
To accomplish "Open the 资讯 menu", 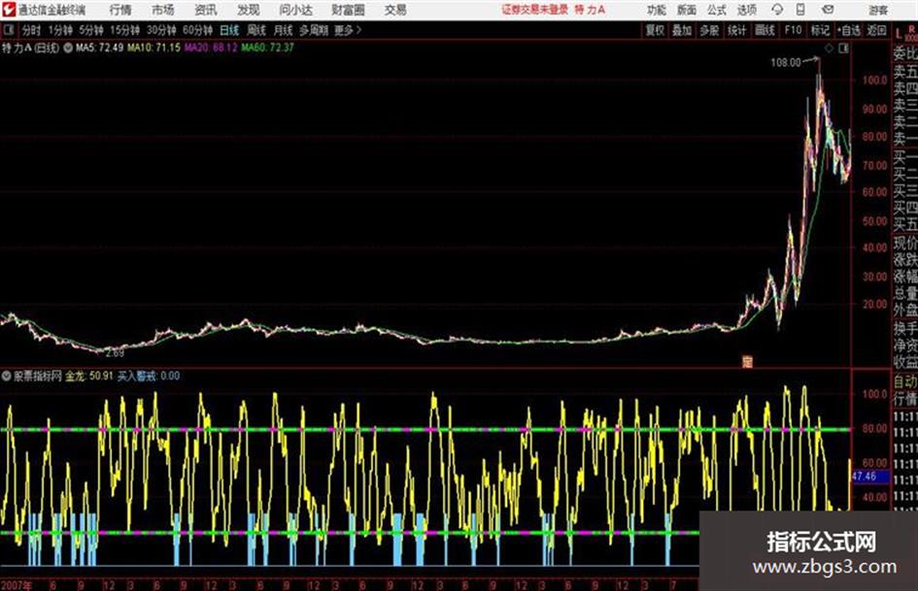I will pyautogui.click(x=206, y=10).
